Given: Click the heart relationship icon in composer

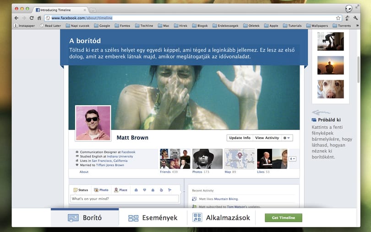Looking at the screenshot, I should click(145, 190).
